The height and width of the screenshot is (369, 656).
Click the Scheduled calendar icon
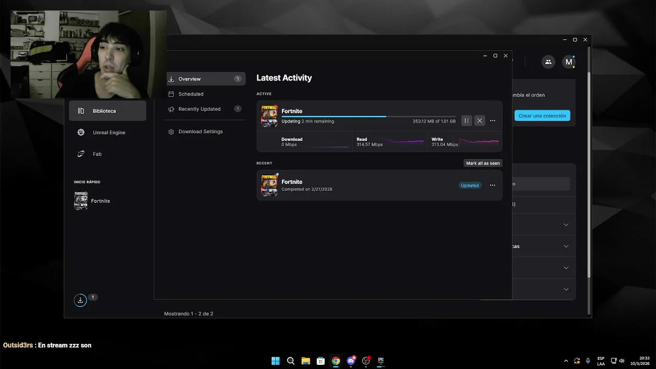pyautogui.click(x=171, y=94)
